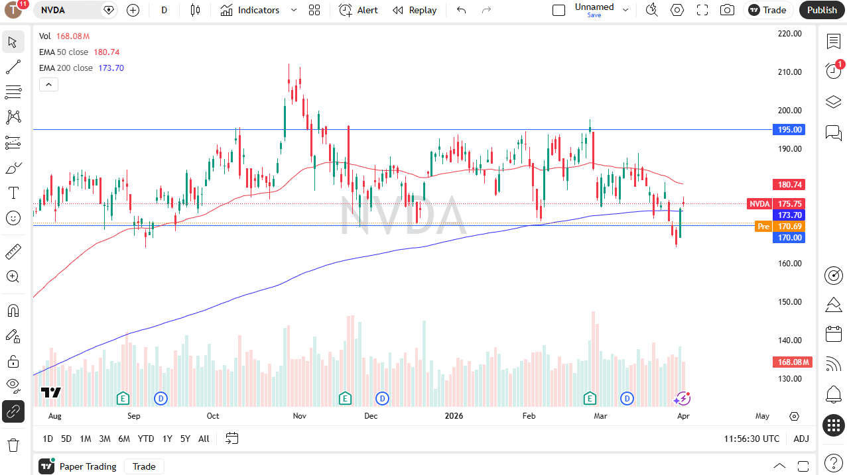847x475 pixels.
Task: Activate the zoom in tool
Action: [13, 276]
